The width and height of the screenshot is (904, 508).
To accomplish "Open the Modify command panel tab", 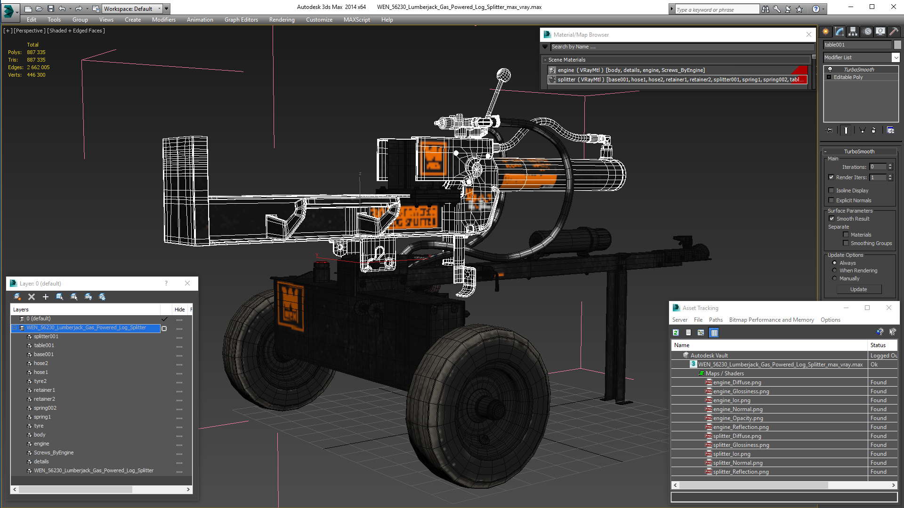I will (839, 32).
